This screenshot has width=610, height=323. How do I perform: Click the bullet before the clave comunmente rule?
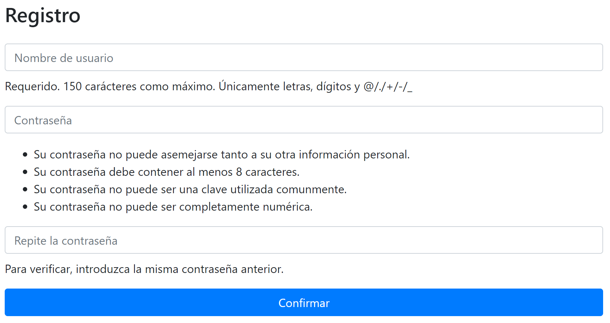pyautogui.click(x=25, y=189)
